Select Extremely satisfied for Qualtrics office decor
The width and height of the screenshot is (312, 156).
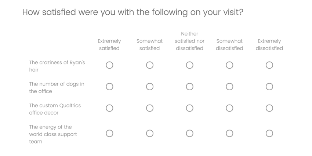tap(109, 108)
